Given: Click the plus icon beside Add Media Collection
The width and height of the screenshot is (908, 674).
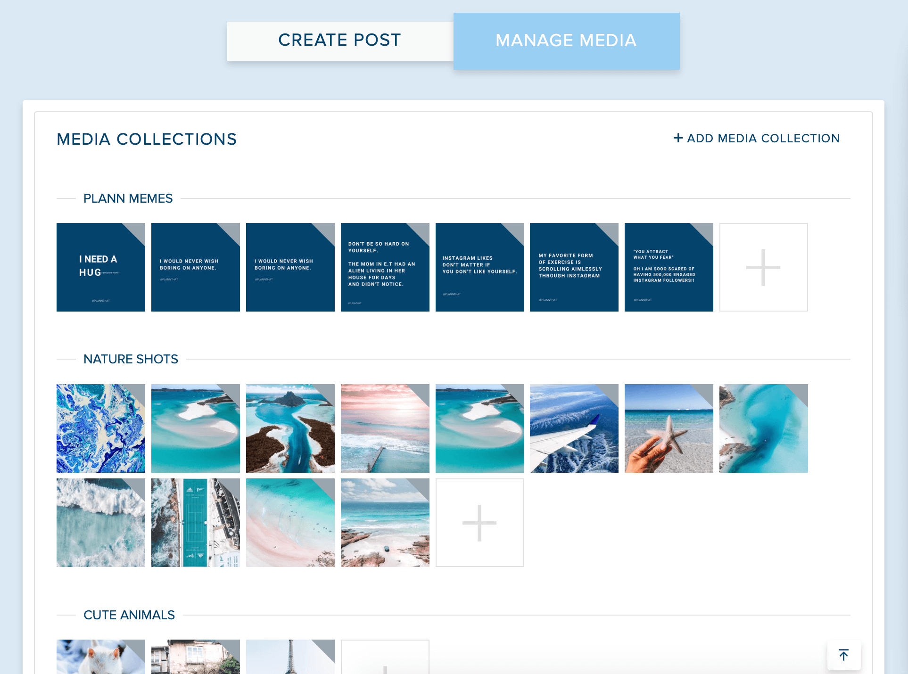Looking at the screenshot, I should (678, 138).
